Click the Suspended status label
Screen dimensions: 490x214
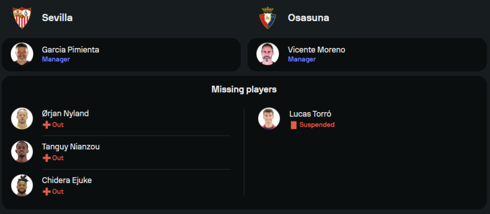pyautogui.click(x=317, y=125)
